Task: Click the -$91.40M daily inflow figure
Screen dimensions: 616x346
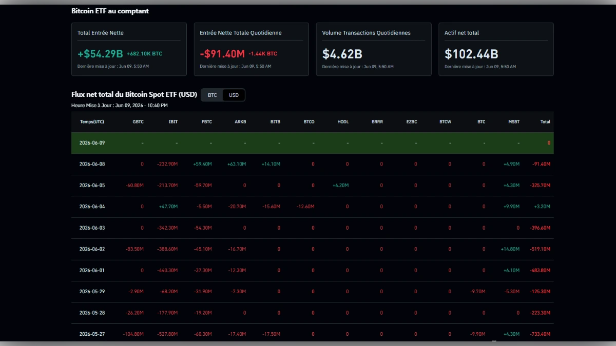Action: [222, 54]
